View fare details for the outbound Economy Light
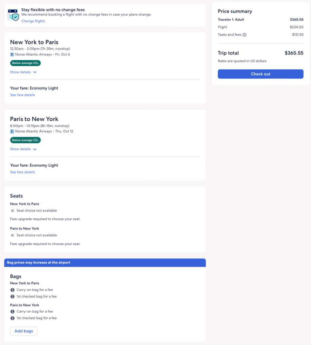This screenshot has height=345, width=311. (x=23, y=95)
